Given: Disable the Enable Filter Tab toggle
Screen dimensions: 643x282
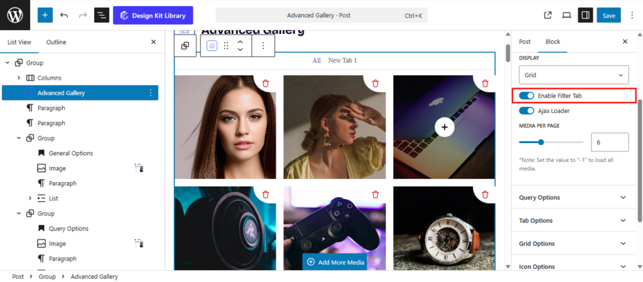Looking at the screenshot, I should pyautogui.click(x=526, y=95).
